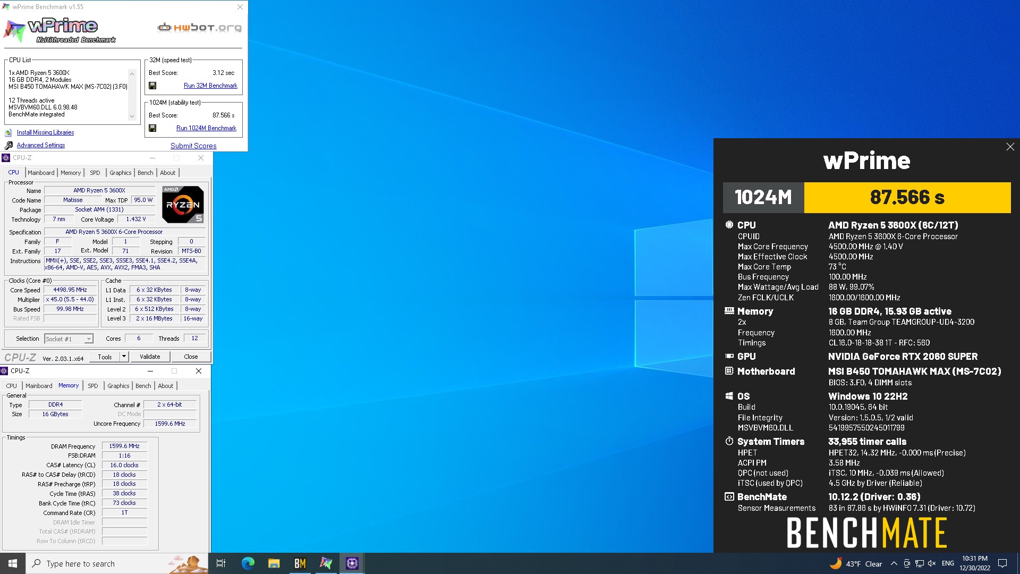This screenshot has height=574, width=1020.
Task: Click the CAS# Latency value 16.0 clocks
Action: (124, 465)
